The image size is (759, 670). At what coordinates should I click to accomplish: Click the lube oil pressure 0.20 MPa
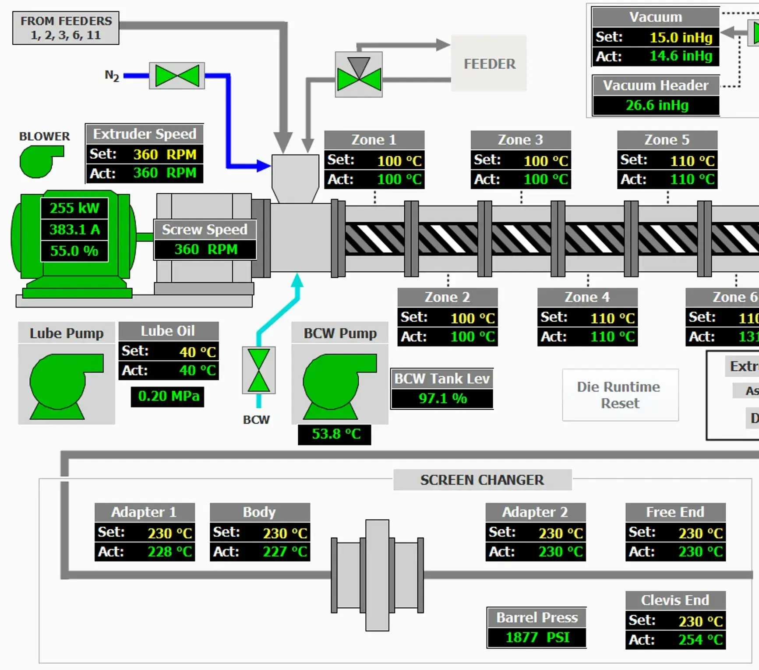coord(168,397)
